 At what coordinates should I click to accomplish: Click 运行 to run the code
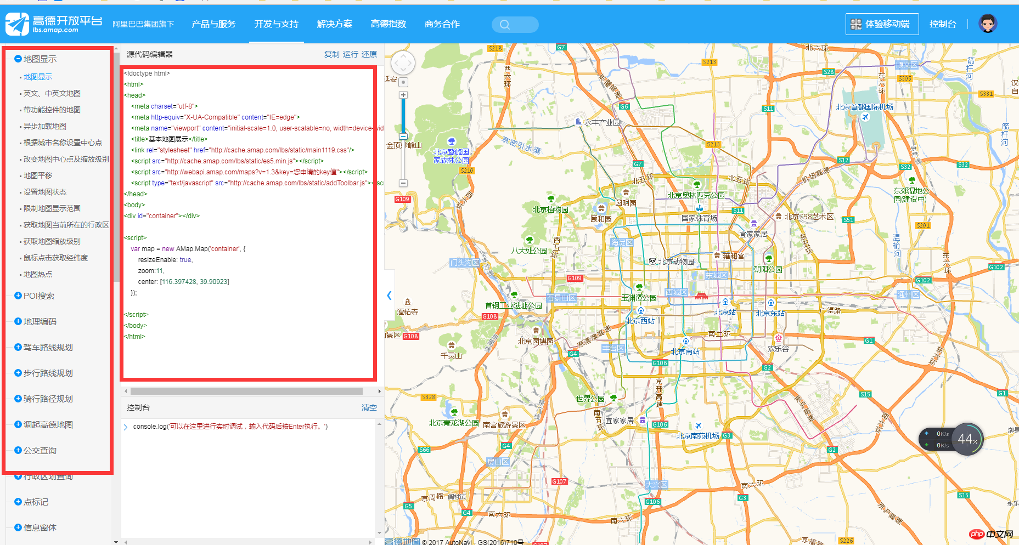click(350, 54)
